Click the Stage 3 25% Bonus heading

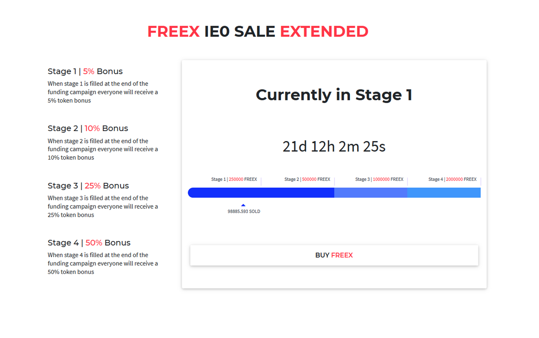pos(88,185)
